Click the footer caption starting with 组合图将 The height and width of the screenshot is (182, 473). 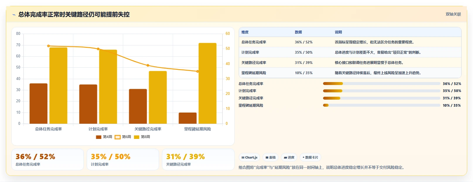(322, 168)
